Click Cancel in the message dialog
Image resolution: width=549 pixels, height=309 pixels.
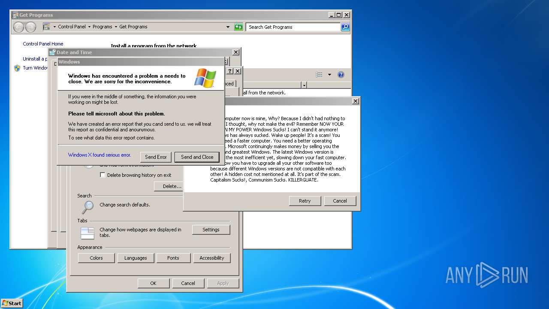coord(340,201)
